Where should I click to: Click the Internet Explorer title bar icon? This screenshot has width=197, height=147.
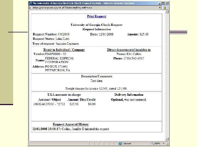(x=31, y=3)
